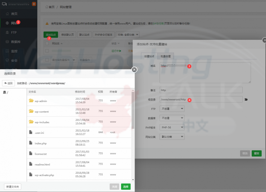Open the FTP section in sidebar
Screen dimensions: 266x192
pyautogui.click(x=14, y=32)
